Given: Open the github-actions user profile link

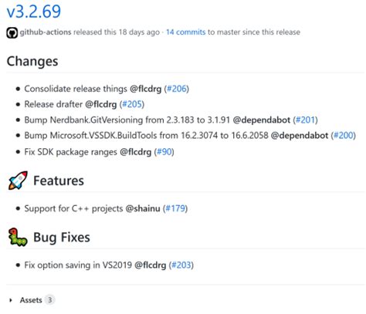Looking at the screenshot, I should click(x=46, y=32).
